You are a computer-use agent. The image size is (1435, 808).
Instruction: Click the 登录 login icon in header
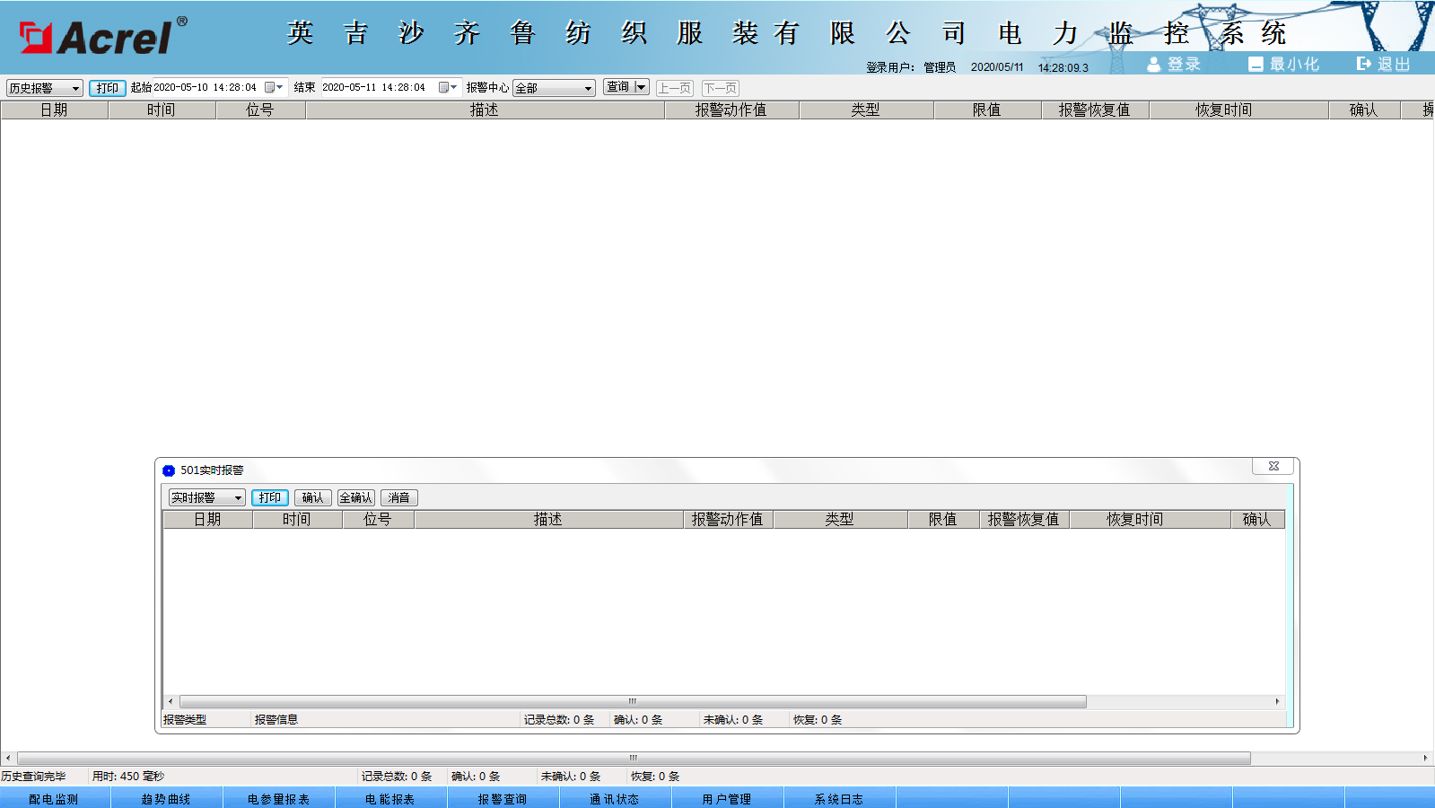click(1154, 65)
